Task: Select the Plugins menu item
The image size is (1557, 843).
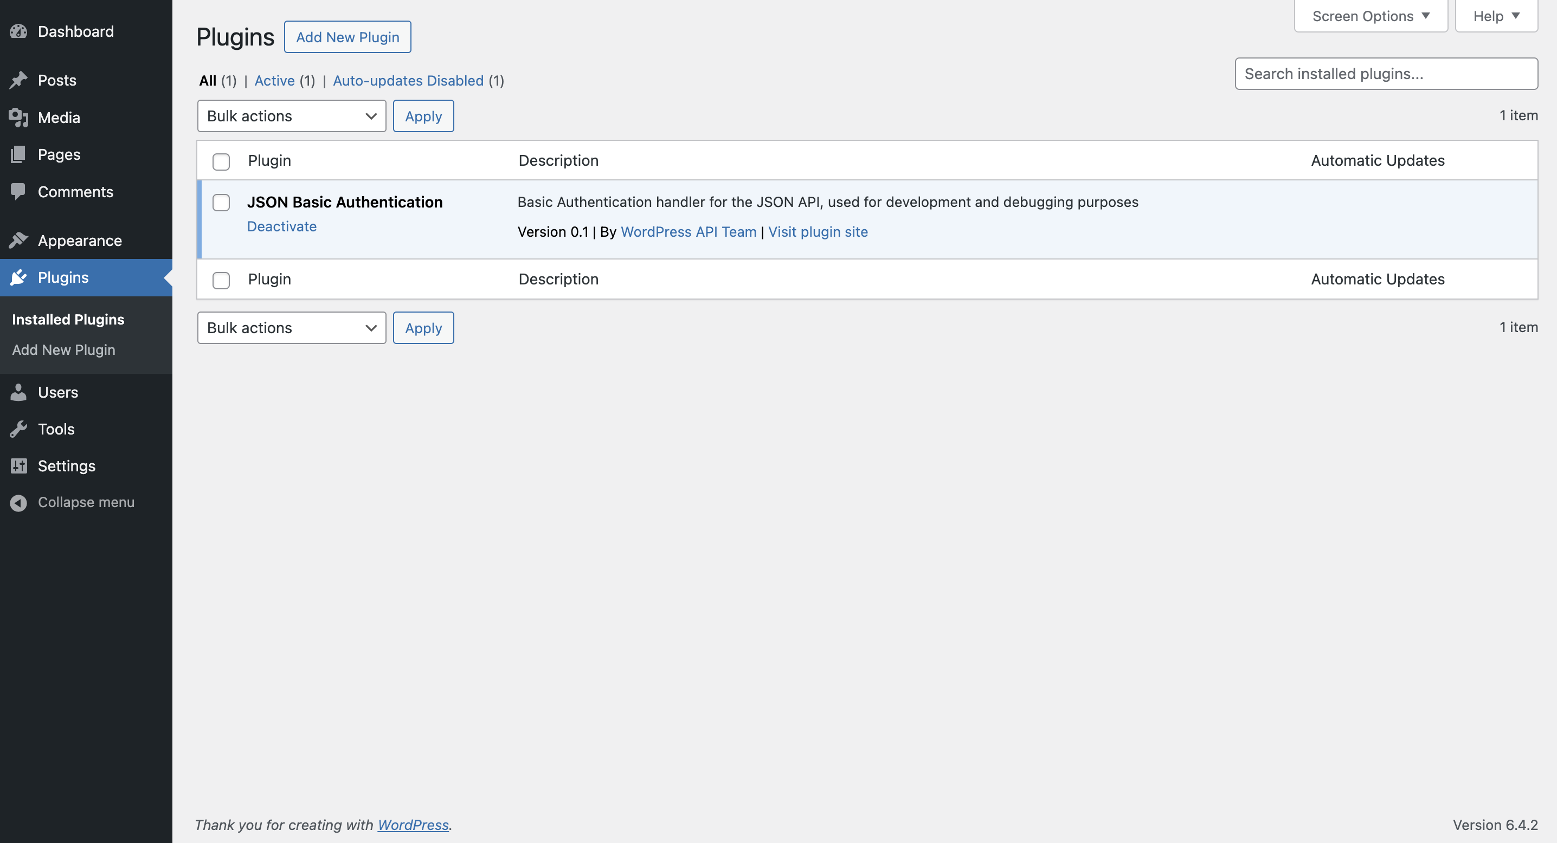Action: [86, 277]
